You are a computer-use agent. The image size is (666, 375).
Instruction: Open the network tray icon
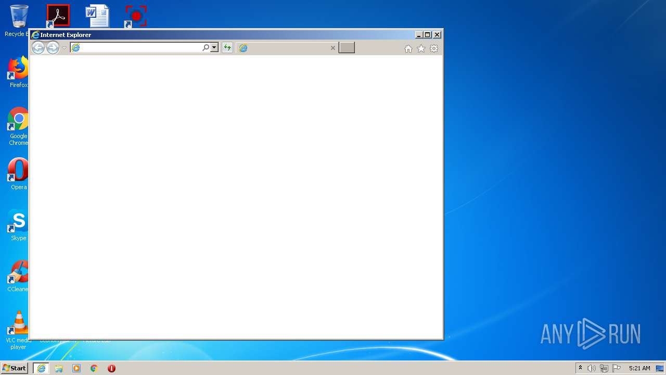604,368
